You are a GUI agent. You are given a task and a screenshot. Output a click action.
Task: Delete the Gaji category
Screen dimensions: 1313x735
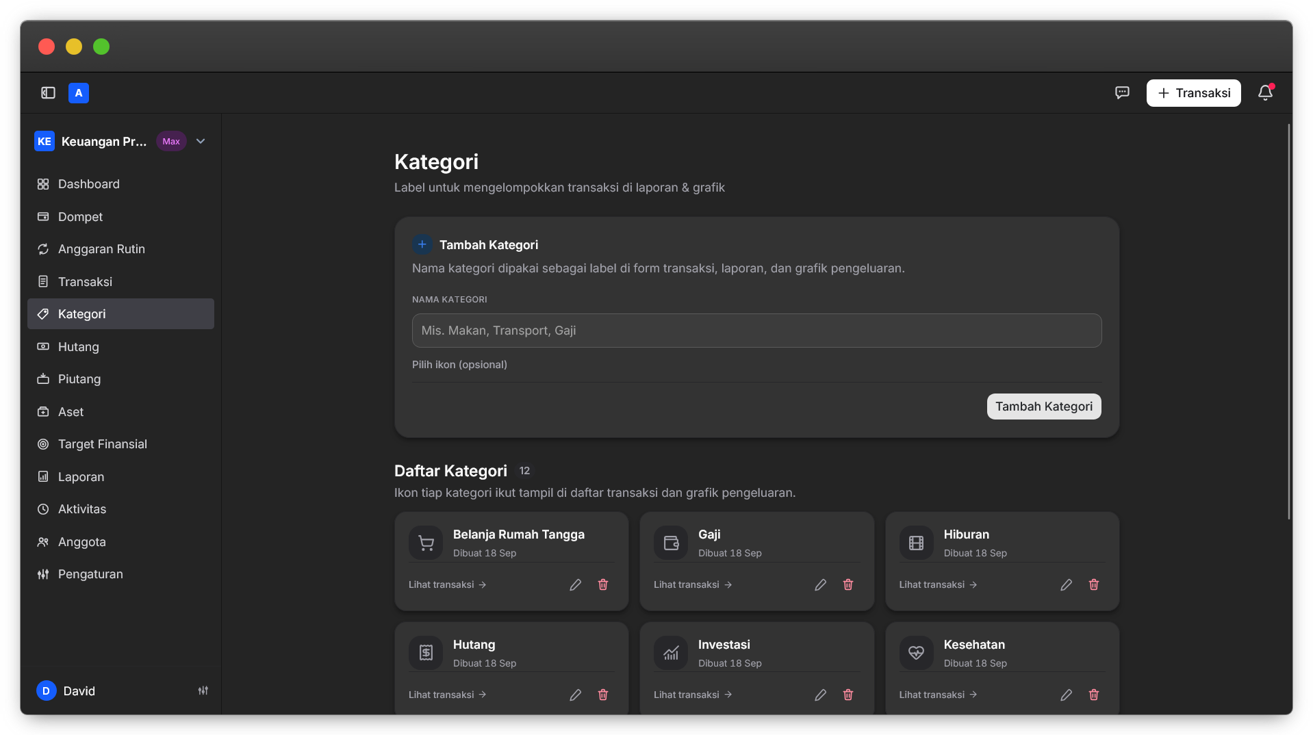point(848,585)
